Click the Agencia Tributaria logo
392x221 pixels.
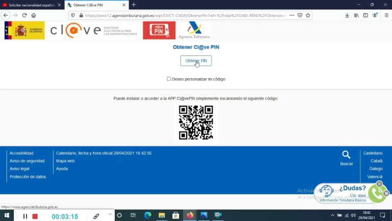194,30
